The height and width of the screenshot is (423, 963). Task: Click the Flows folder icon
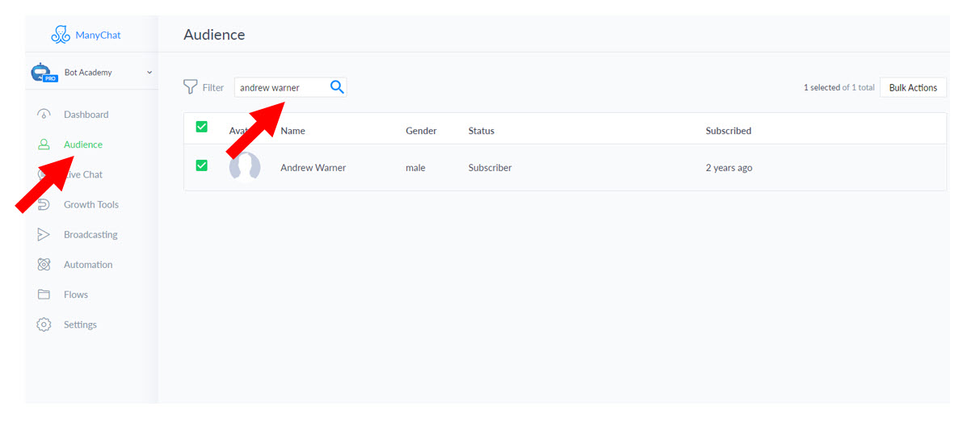44,295
